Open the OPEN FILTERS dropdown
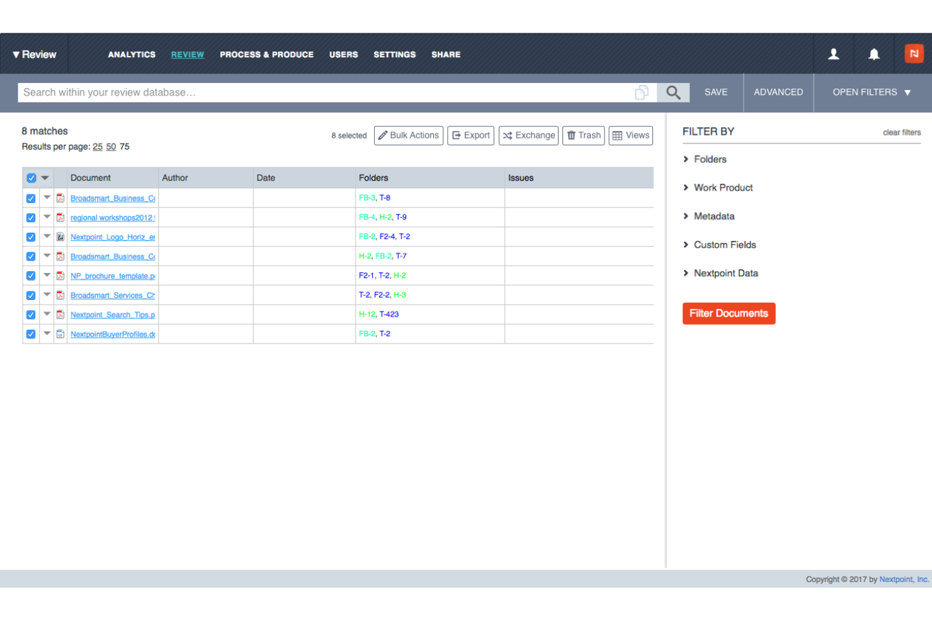Viewport: 932px width, 621px height. [872, 92]
